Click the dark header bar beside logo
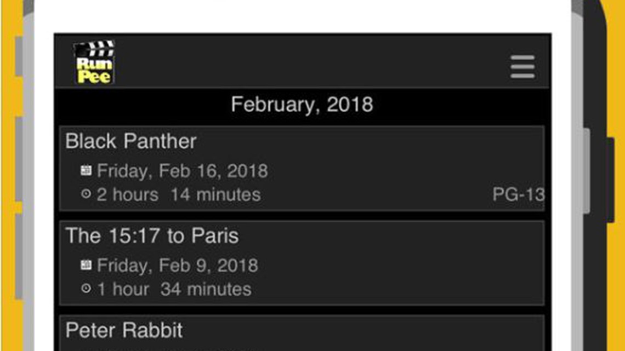Viewport: 625px width, 351px height. pyautogui.click(x=311, y=62)
